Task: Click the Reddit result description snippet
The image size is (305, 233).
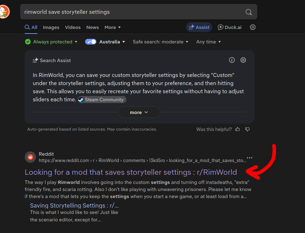Action: [x=138, y=189]
